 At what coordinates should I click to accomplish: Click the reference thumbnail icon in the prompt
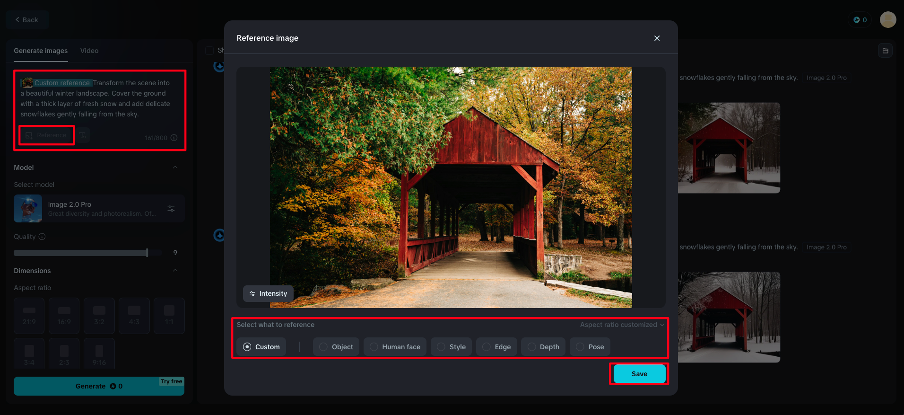tap(27, 83)
